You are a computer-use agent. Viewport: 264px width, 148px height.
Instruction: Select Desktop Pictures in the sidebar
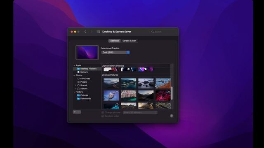(x=87, y=69)
